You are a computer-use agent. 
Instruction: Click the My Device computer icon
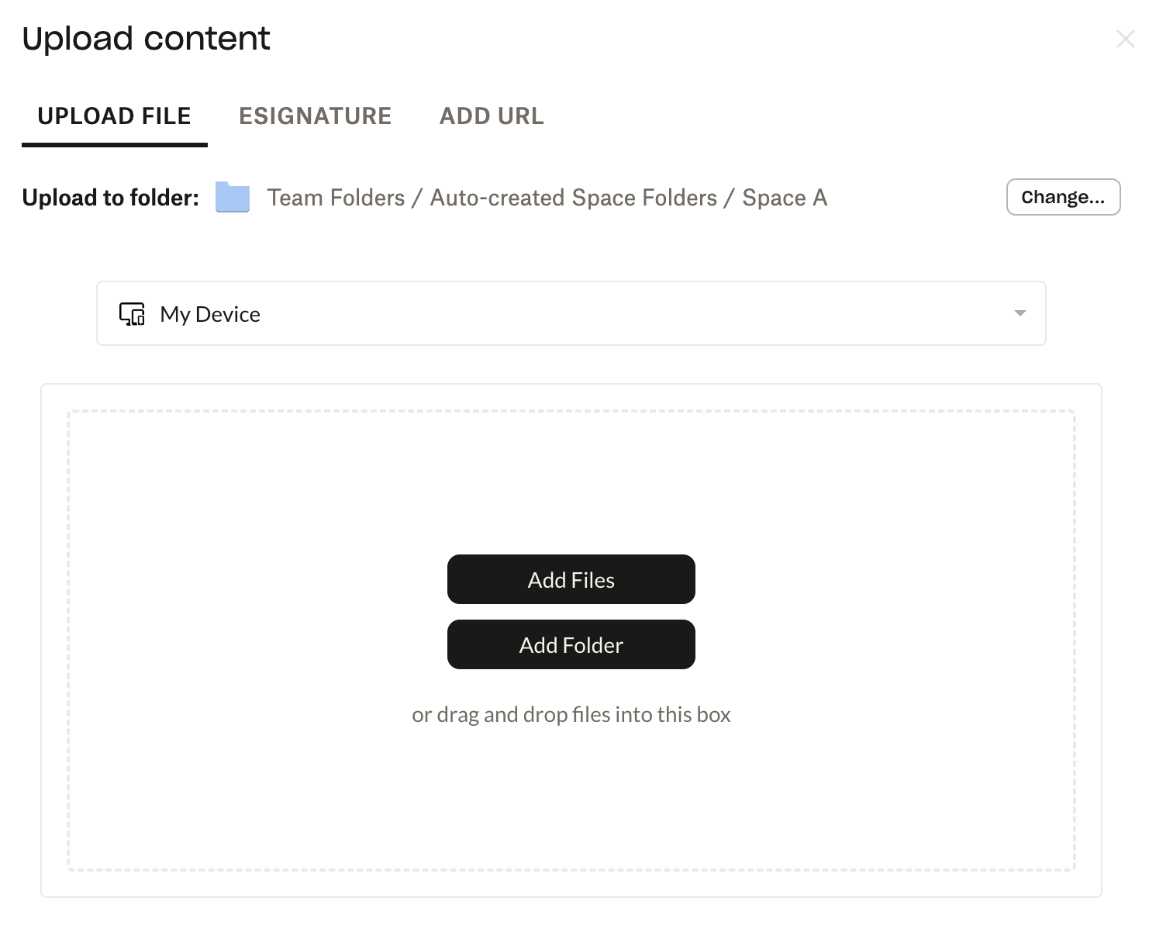click(x=132, y=314)
